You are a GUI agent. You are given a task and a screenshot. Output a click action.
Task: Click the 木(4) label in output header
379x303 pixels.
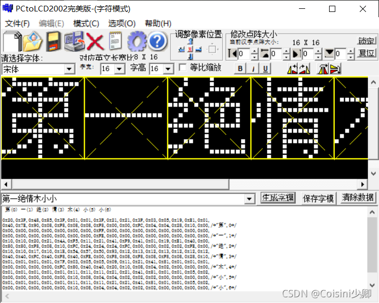pos(73,209)
